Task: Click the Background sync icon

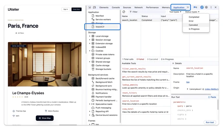Action: [93, 86]
